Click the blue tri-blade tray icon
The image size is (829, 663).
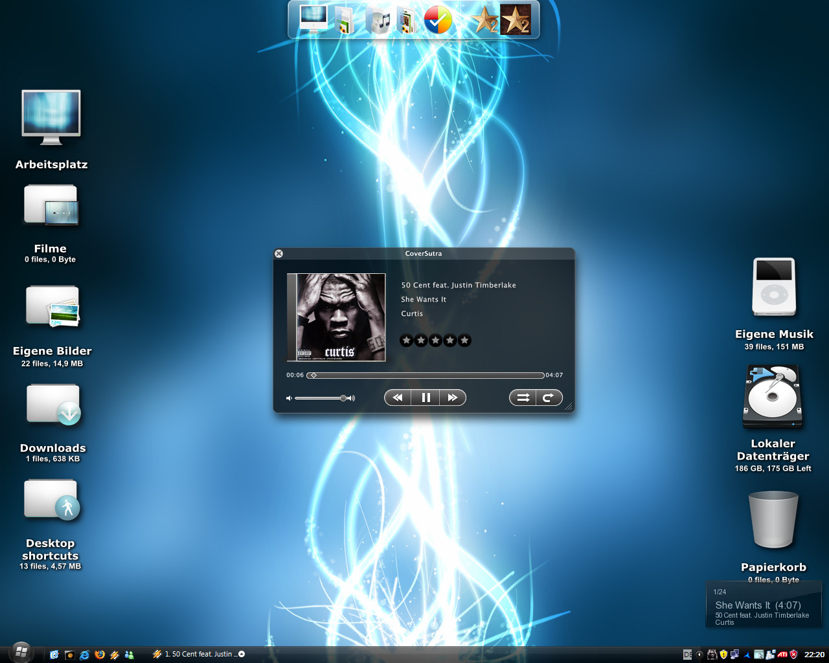tap(747, 655)
